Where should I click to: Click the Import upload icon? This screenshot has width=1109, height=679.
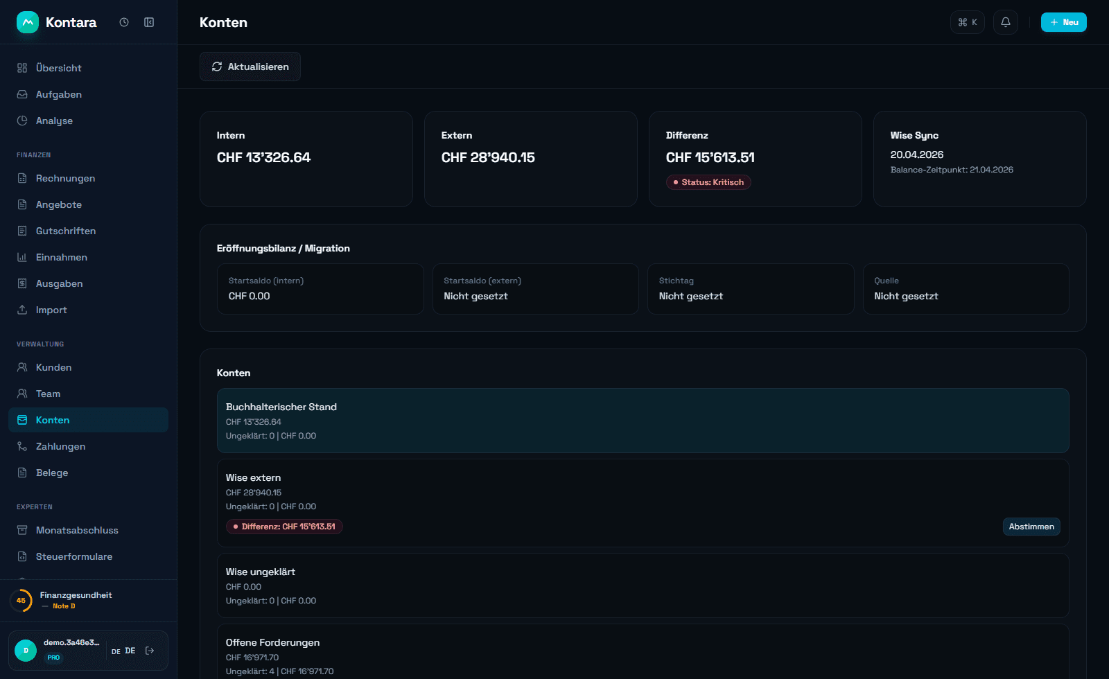point(22,310)
